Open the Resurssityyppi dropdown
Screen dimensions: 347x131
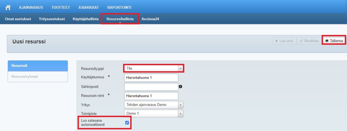pos(153,68)
